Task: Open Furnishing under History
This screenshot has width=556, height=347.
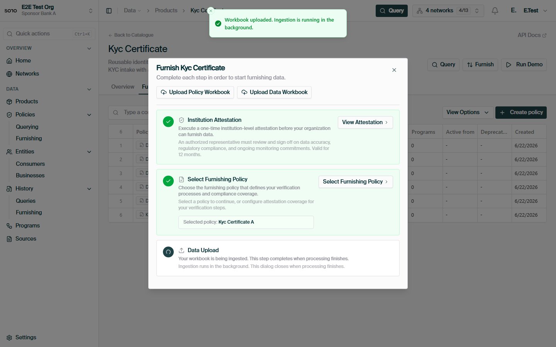Action: pyautogui.click(x=29, y=212)
